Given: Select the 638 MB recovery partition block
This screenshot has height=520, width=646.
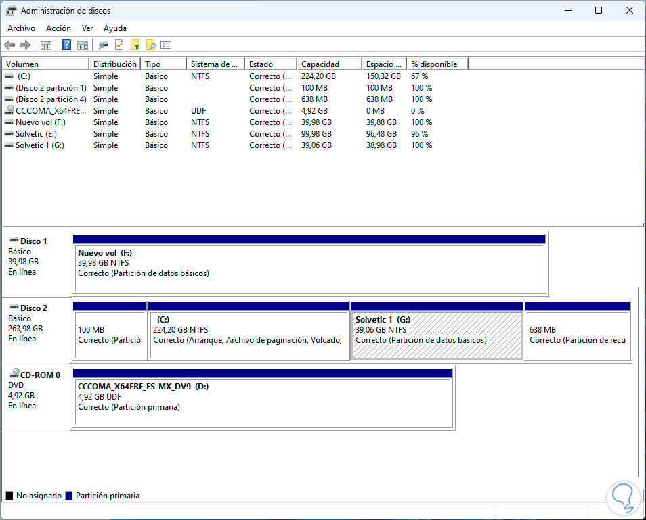Looking at the screenshot, I should (578, 331).
